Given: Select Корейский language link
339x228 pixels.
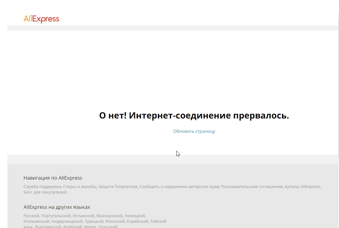Looking at the screenshot, I should tap(137, 221).
